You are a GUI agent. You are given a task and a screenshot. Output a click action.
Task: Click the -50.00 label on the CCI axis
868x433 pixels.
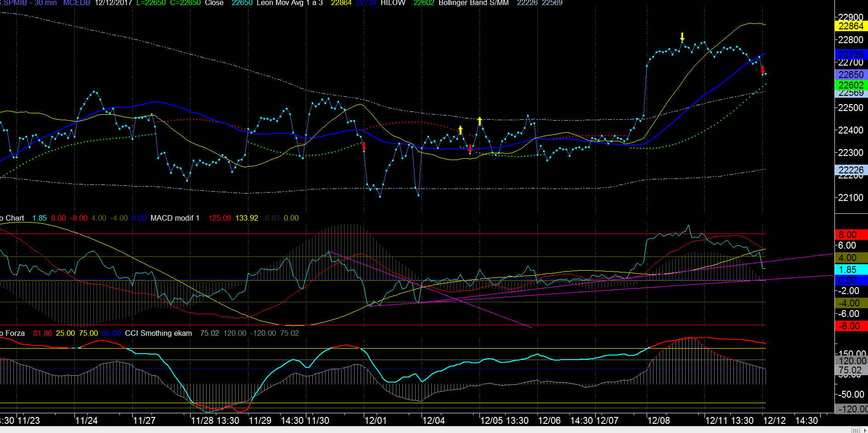point(850,394)
